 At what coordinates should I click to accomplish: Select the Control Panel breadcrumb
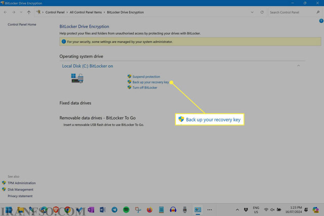(x=55, y=12)
